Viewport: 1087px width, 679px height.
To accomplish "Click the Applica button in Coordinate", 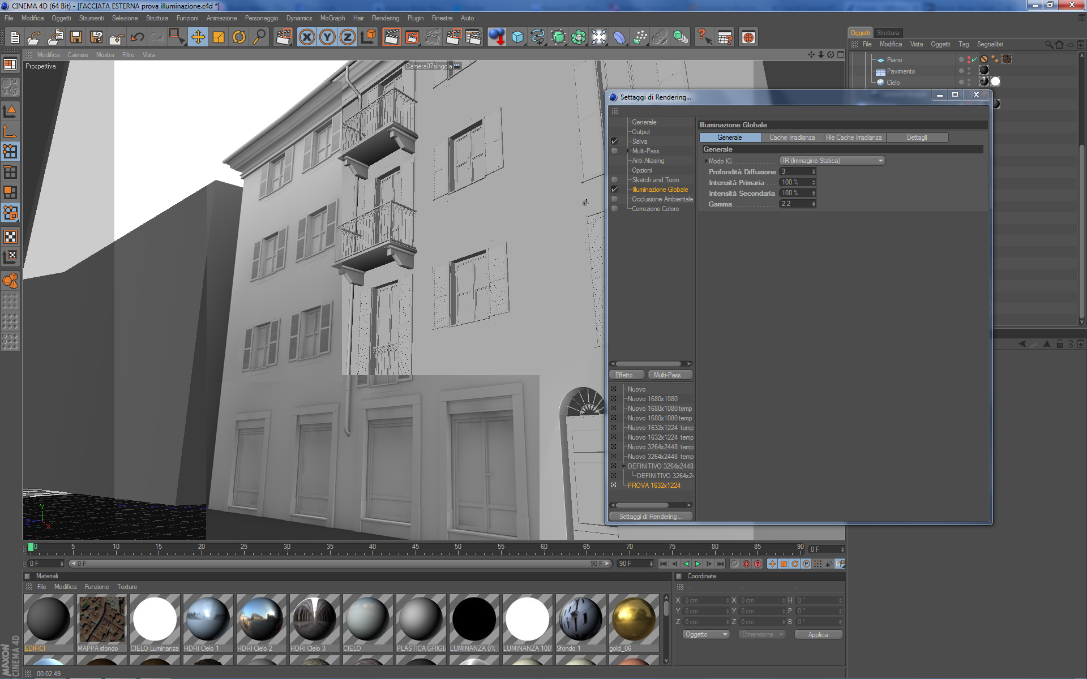I will (818, 635).
